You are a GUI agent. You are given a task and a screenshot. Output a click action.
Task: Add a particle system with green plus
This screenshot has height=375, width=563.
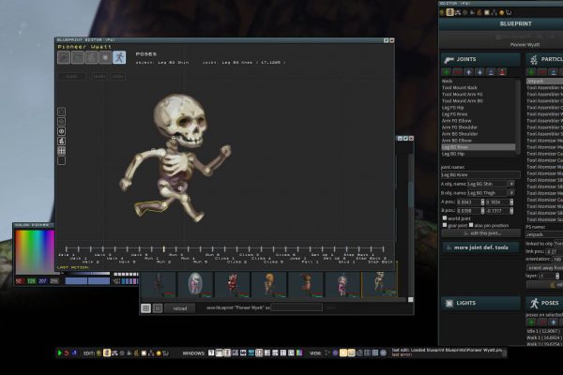(x=531, y=72)
